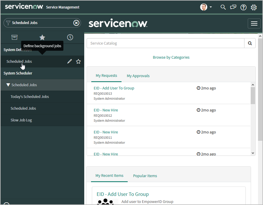Edit Scheduled Jobs module pencil icon
263x205 pixels.
pos(70,61)
